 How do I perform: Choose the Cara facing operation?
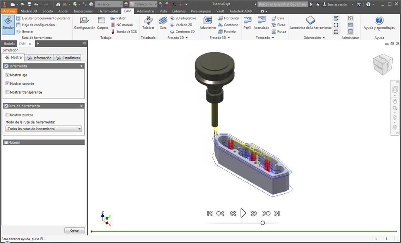point(163,23)
